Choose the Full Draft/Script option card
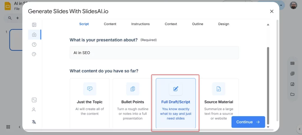This screenshot has width=302, height=135. [x=175, y=103]
